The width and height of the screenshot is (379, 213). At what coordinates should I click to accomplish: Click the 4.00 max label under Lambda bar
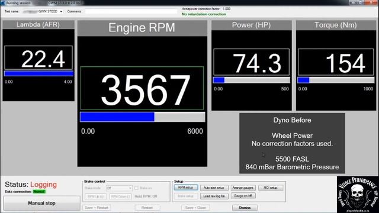68,82
